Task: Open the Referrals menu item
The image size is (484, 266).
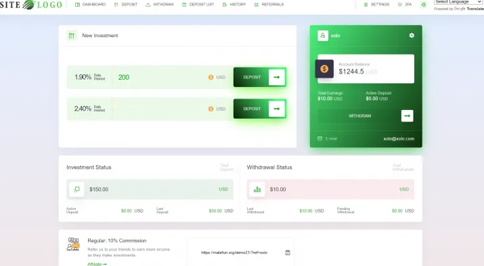Action: click(x=269, y=5)
